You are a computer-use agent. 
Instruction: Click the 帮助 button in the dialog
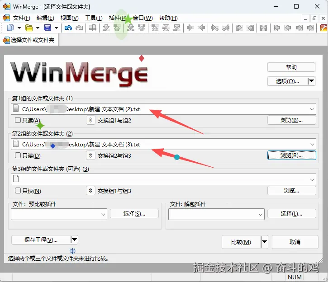(291, 67)
